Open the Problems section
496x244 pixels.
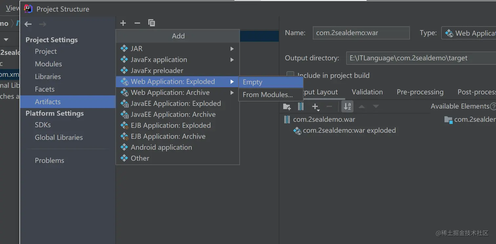[x=50, y=160]
